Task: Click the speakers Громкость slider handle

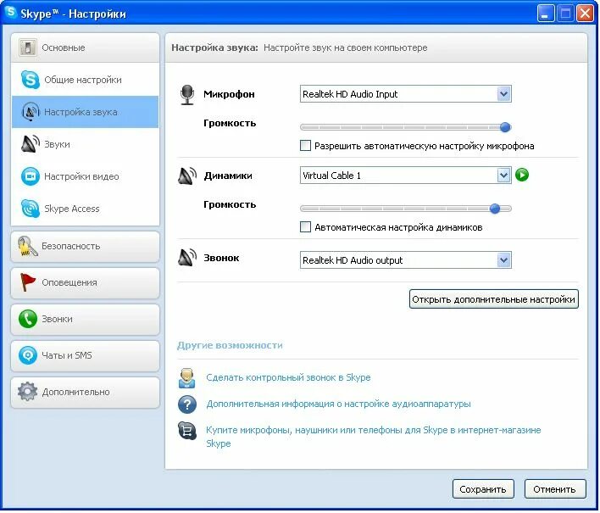Action: [495, 209]
